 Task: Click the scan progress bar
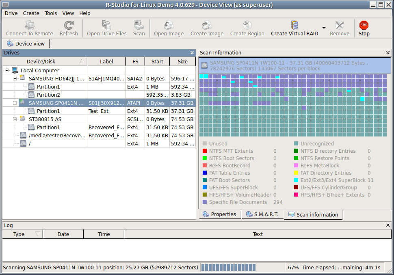(243, 267)
